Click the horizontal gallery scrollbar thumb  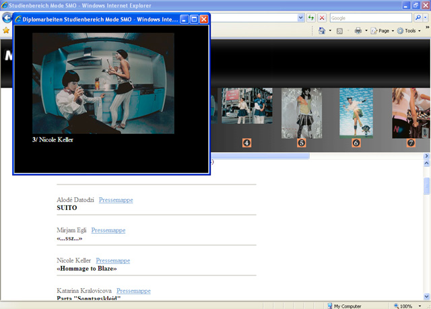pyautogui.click(x=263, y=156)
